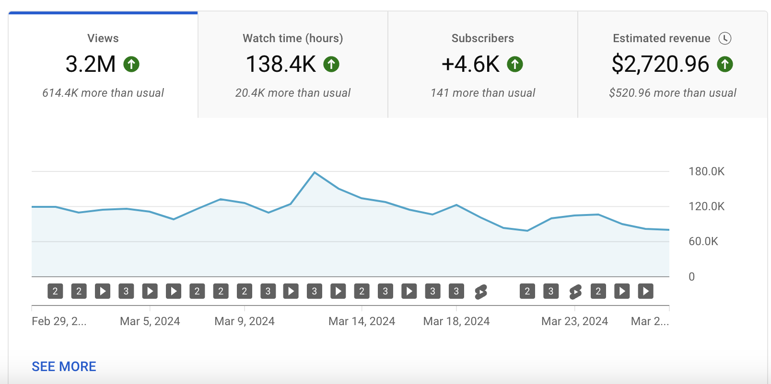The width and height of the screenshot is (771, 384).
Task: Click the "Mar 23, 2024" date label
Action: (575, 321)
